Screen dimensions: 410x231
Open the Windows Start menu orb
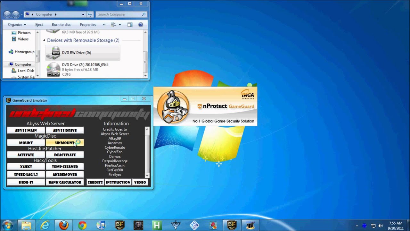pos(7,225)
